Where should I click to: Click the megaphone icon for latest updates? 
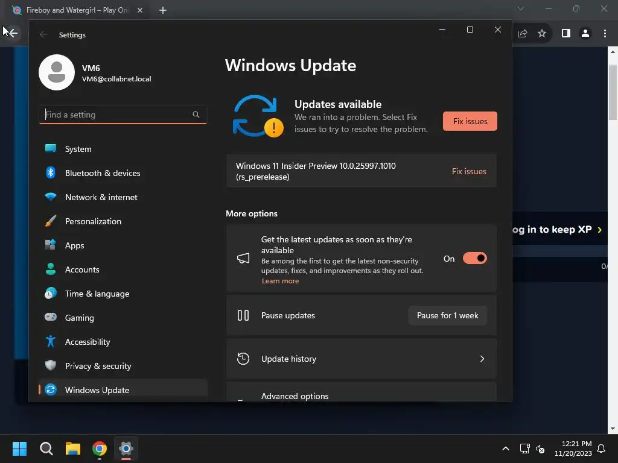243,258
